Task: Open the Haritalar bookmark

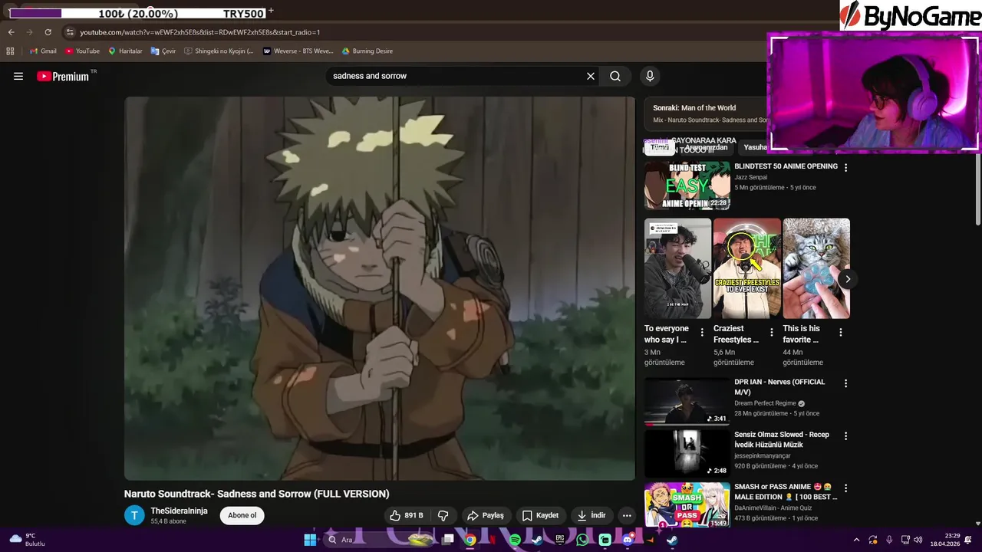Action: click(125, 51)
